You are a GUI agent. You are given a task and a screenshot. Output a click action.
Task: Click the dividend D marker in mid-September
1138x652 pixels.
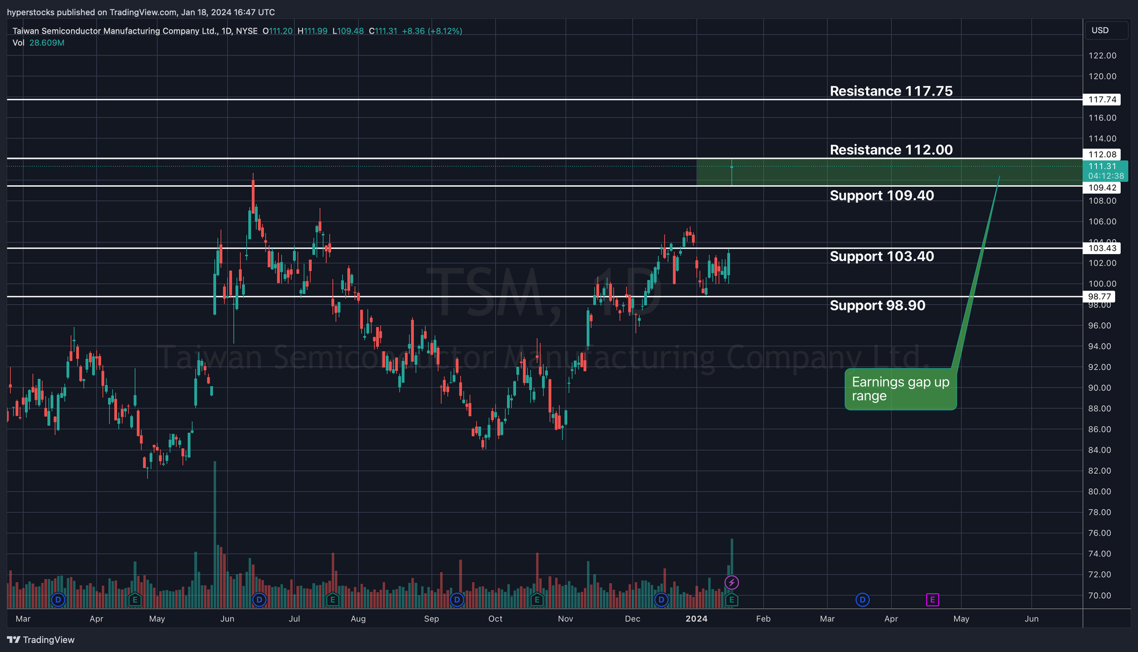(x=457, y=599)
